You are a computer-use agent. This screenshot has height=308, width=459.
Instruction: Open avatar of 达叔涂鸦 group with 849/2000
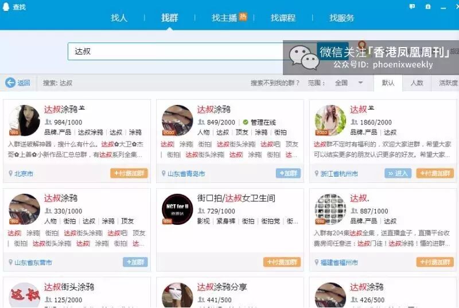pyautogui.click(x=177, y=120)
